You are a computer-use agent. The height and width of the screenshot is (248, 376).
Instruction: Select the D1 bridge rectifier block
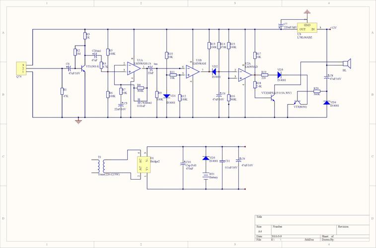(142, 165)
